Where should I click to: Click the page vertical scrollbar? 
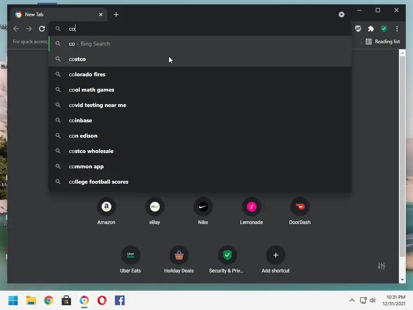[402, 155]
